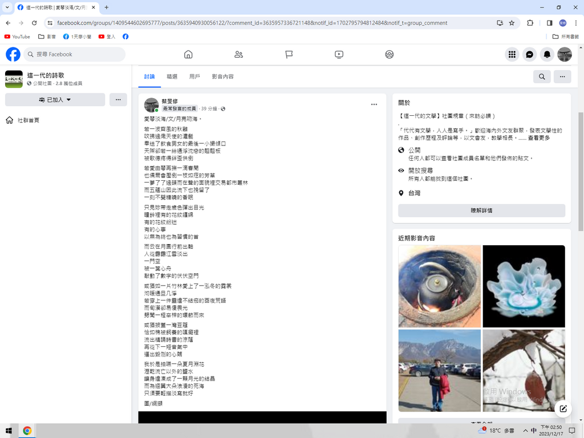The width and height of the screenshot is (584, 438).
Task: Open the Pages flag icon
Action: 289,54
